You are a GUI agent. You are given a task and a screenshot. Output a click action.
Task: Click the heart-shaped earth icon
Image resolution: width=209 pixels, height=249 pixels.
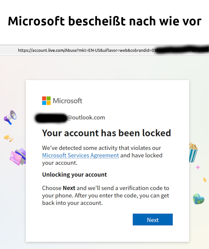pos(199,199)
